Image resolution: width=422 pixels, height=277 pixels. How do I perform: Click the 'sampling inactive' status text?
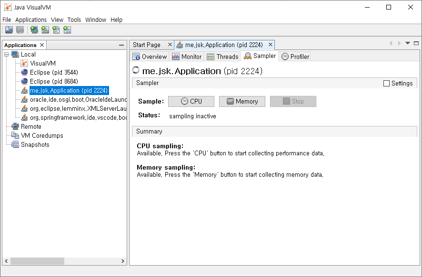point(192,116)
